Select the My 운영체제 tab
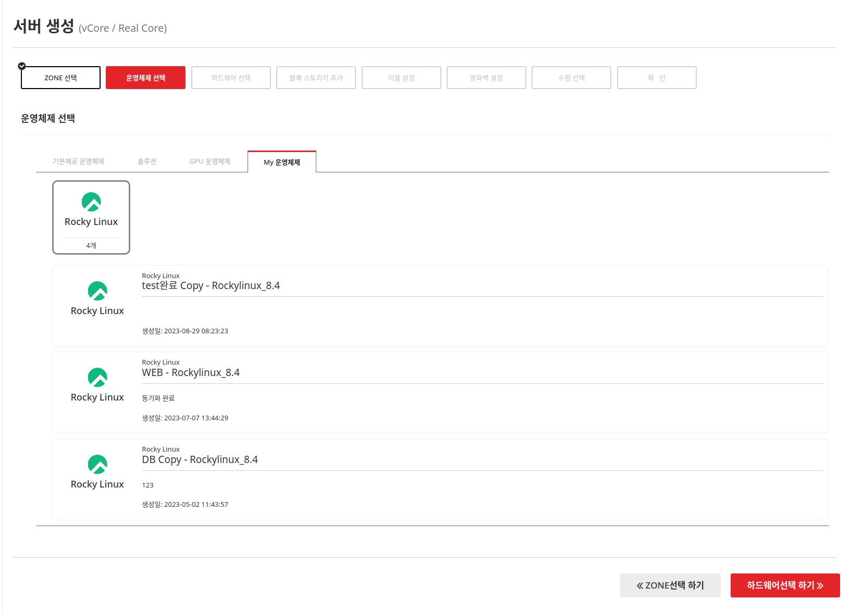 281,162
